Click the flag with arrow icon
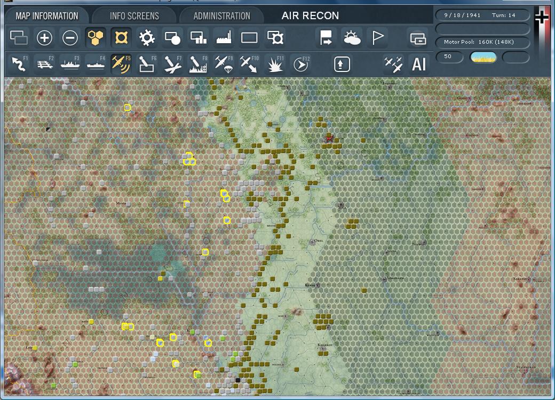Viewport: 555px width, 400px height. click(x=327, y=38)
